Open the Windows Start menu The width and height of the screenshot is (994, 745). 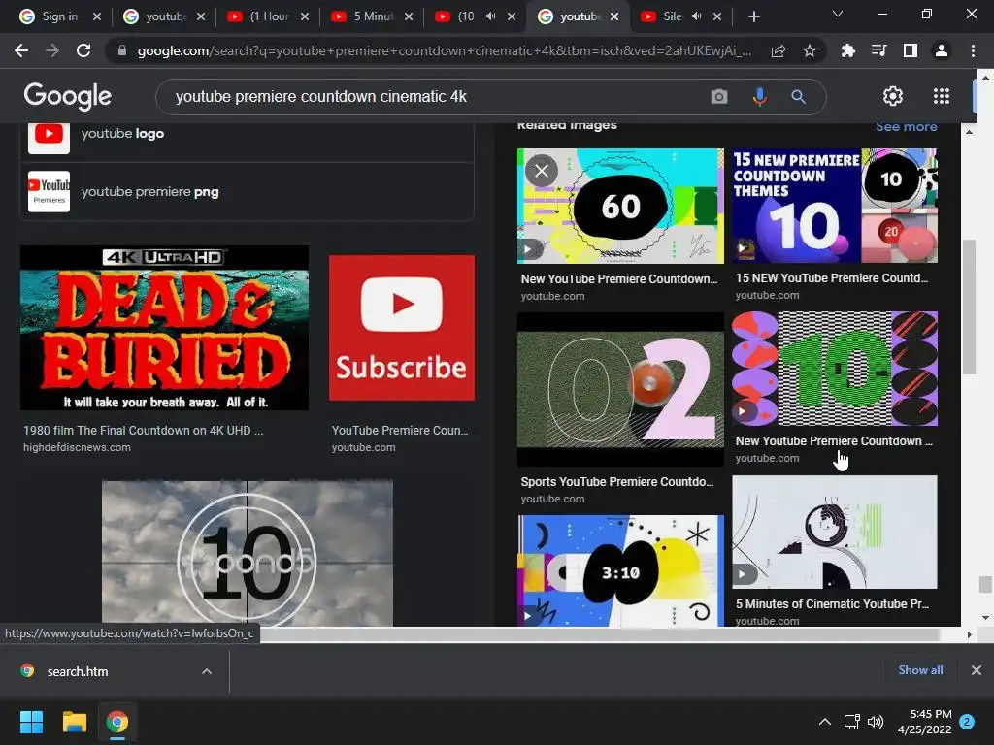click(x=32, y=722)
